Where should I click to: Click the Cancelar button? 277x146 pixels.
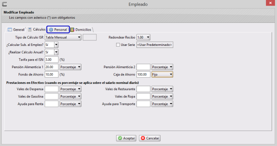150,138
